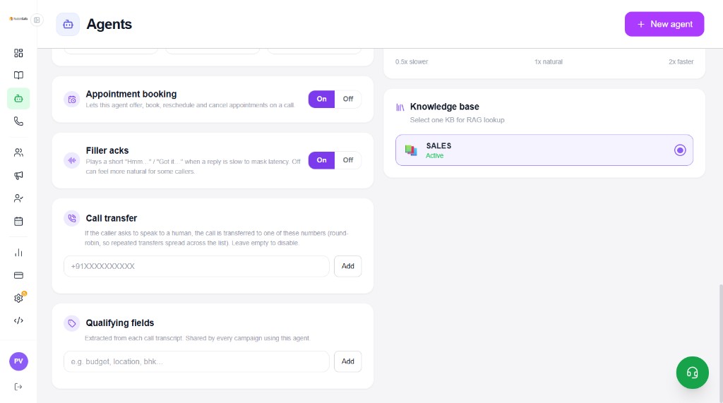Screen dimensions: 723x403
Task: Click the 'Filler acks' heading
Action: [107, 151]
